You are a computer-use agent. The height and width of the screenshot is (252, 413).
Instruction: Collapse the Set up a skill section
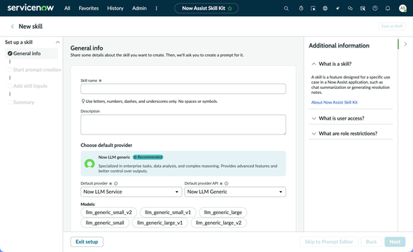(x=57, y=42)
